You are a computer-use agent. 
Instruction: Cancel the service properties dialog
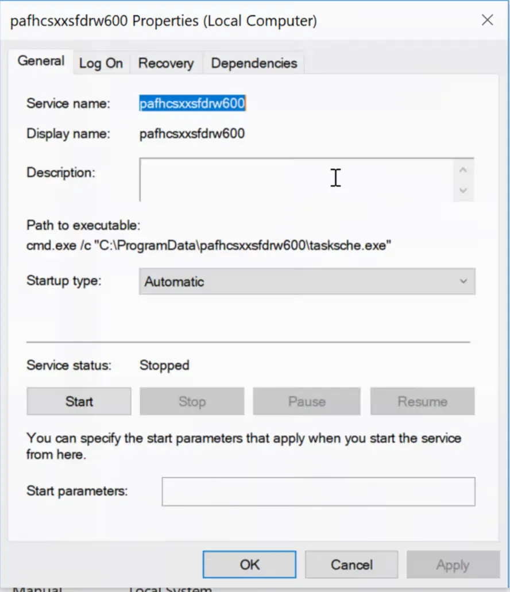(x=351, y=565)
